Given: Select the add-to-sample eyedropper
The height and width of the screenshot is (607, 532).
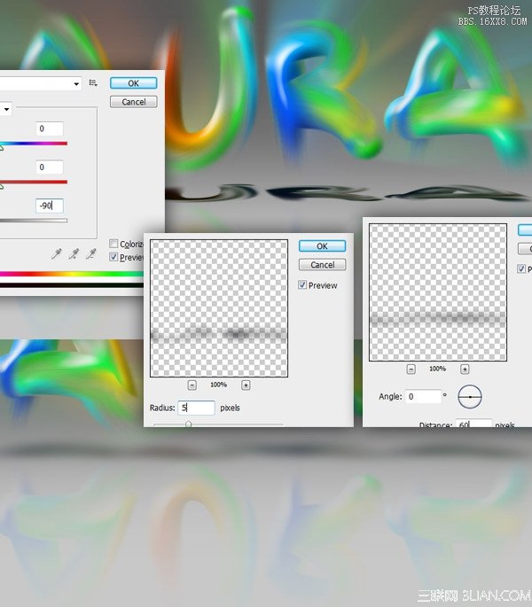Looking at the screenshot, I should tap(74, 254).
